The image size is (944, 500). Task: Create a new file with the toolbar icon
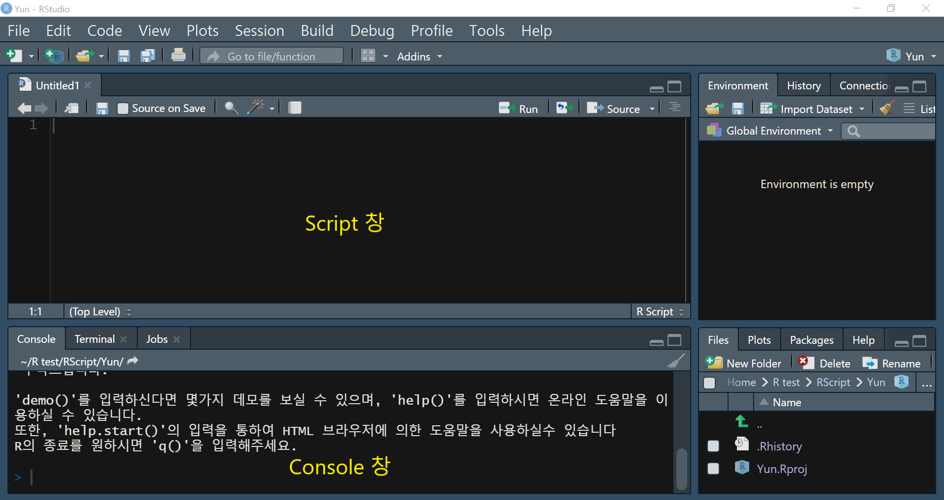coord(14,56)
